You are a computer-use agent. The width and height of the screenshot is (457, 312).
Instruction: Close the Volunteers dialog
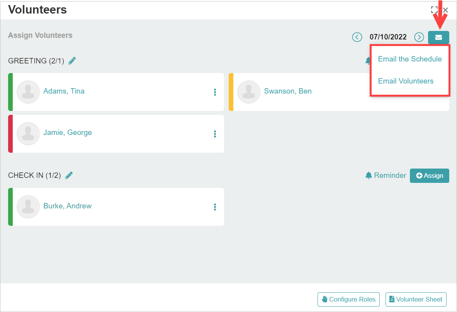pos(445,10)
